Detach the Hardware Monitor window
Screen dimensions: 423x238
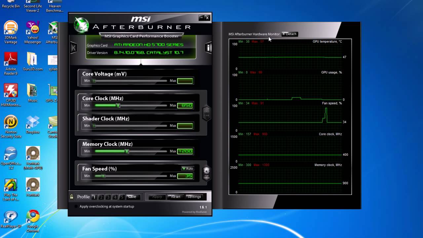(x=290, y=34)
